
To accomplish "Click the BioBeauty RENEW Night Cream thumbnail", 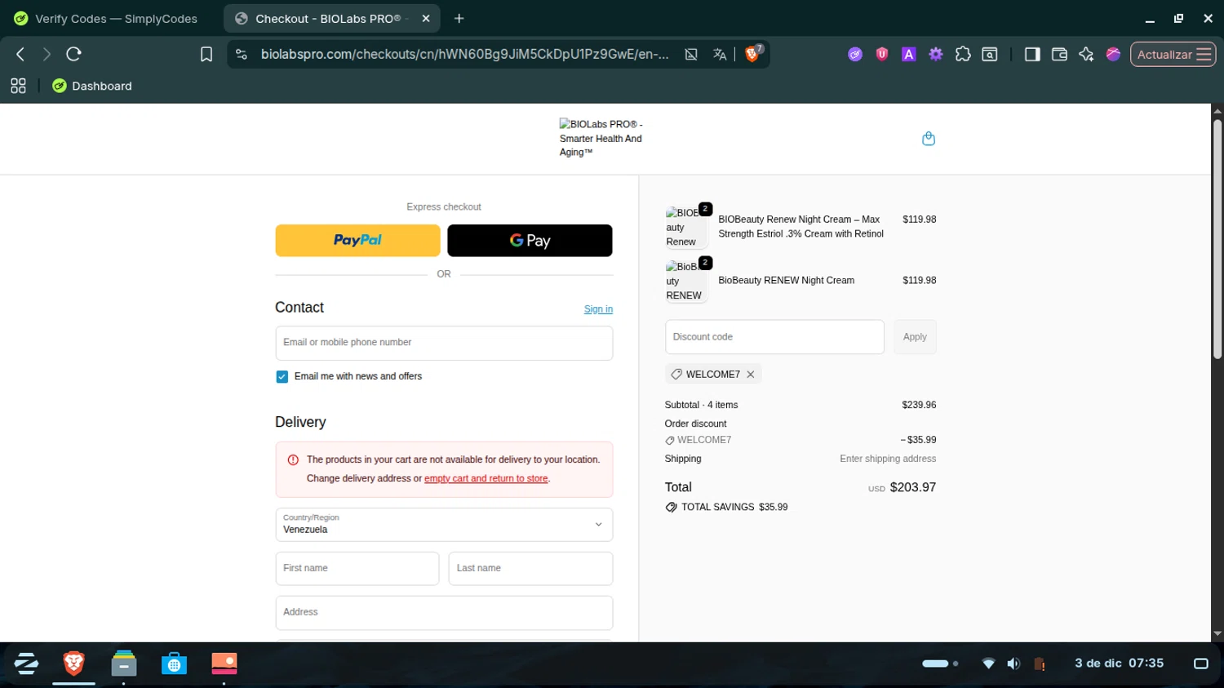I will [685, 281].
